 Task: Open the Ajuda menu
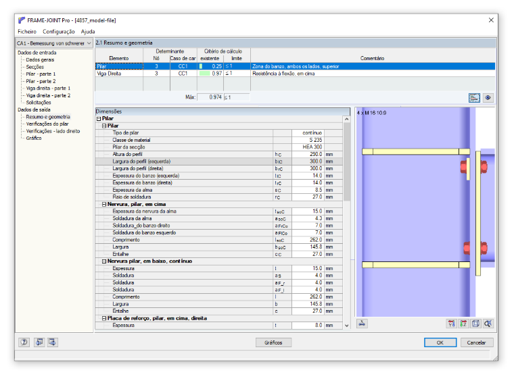tap(88, 32)
